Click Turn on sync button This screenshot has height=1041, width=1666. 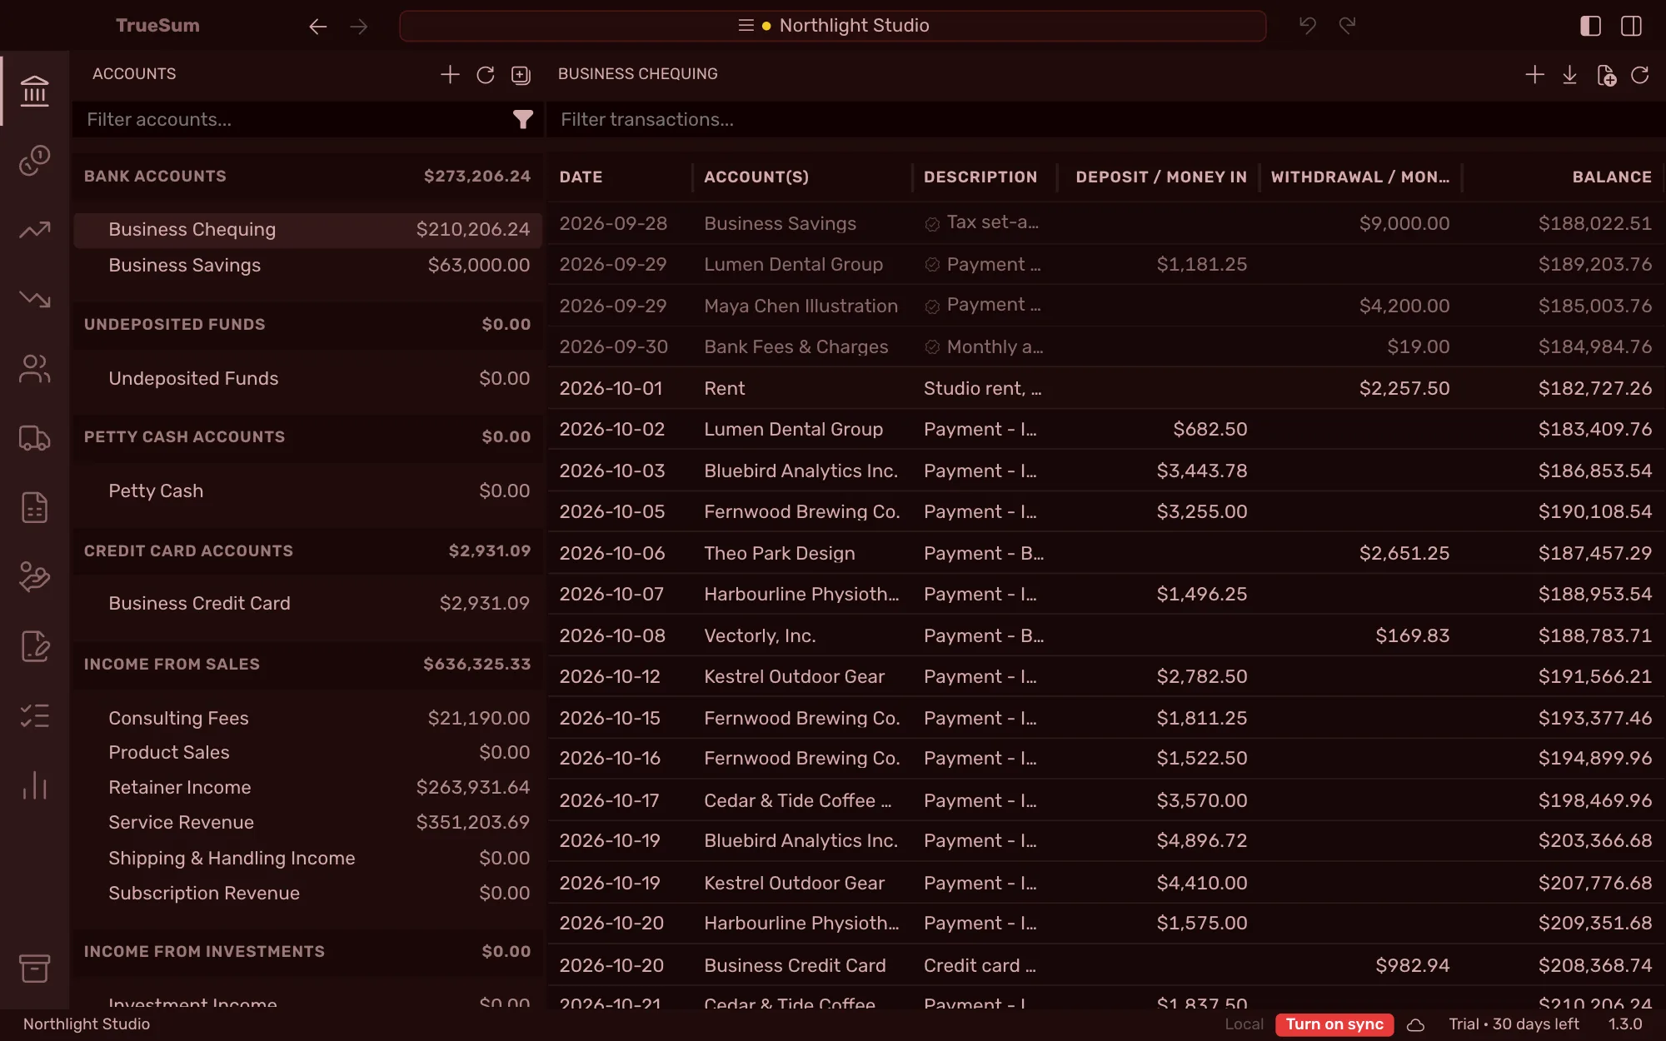1334,1024
